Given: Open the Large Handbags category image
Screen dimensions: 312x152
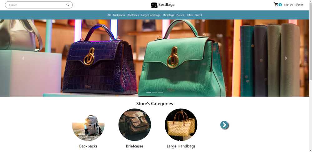Looking at the screenshot, I should [181, 125].
